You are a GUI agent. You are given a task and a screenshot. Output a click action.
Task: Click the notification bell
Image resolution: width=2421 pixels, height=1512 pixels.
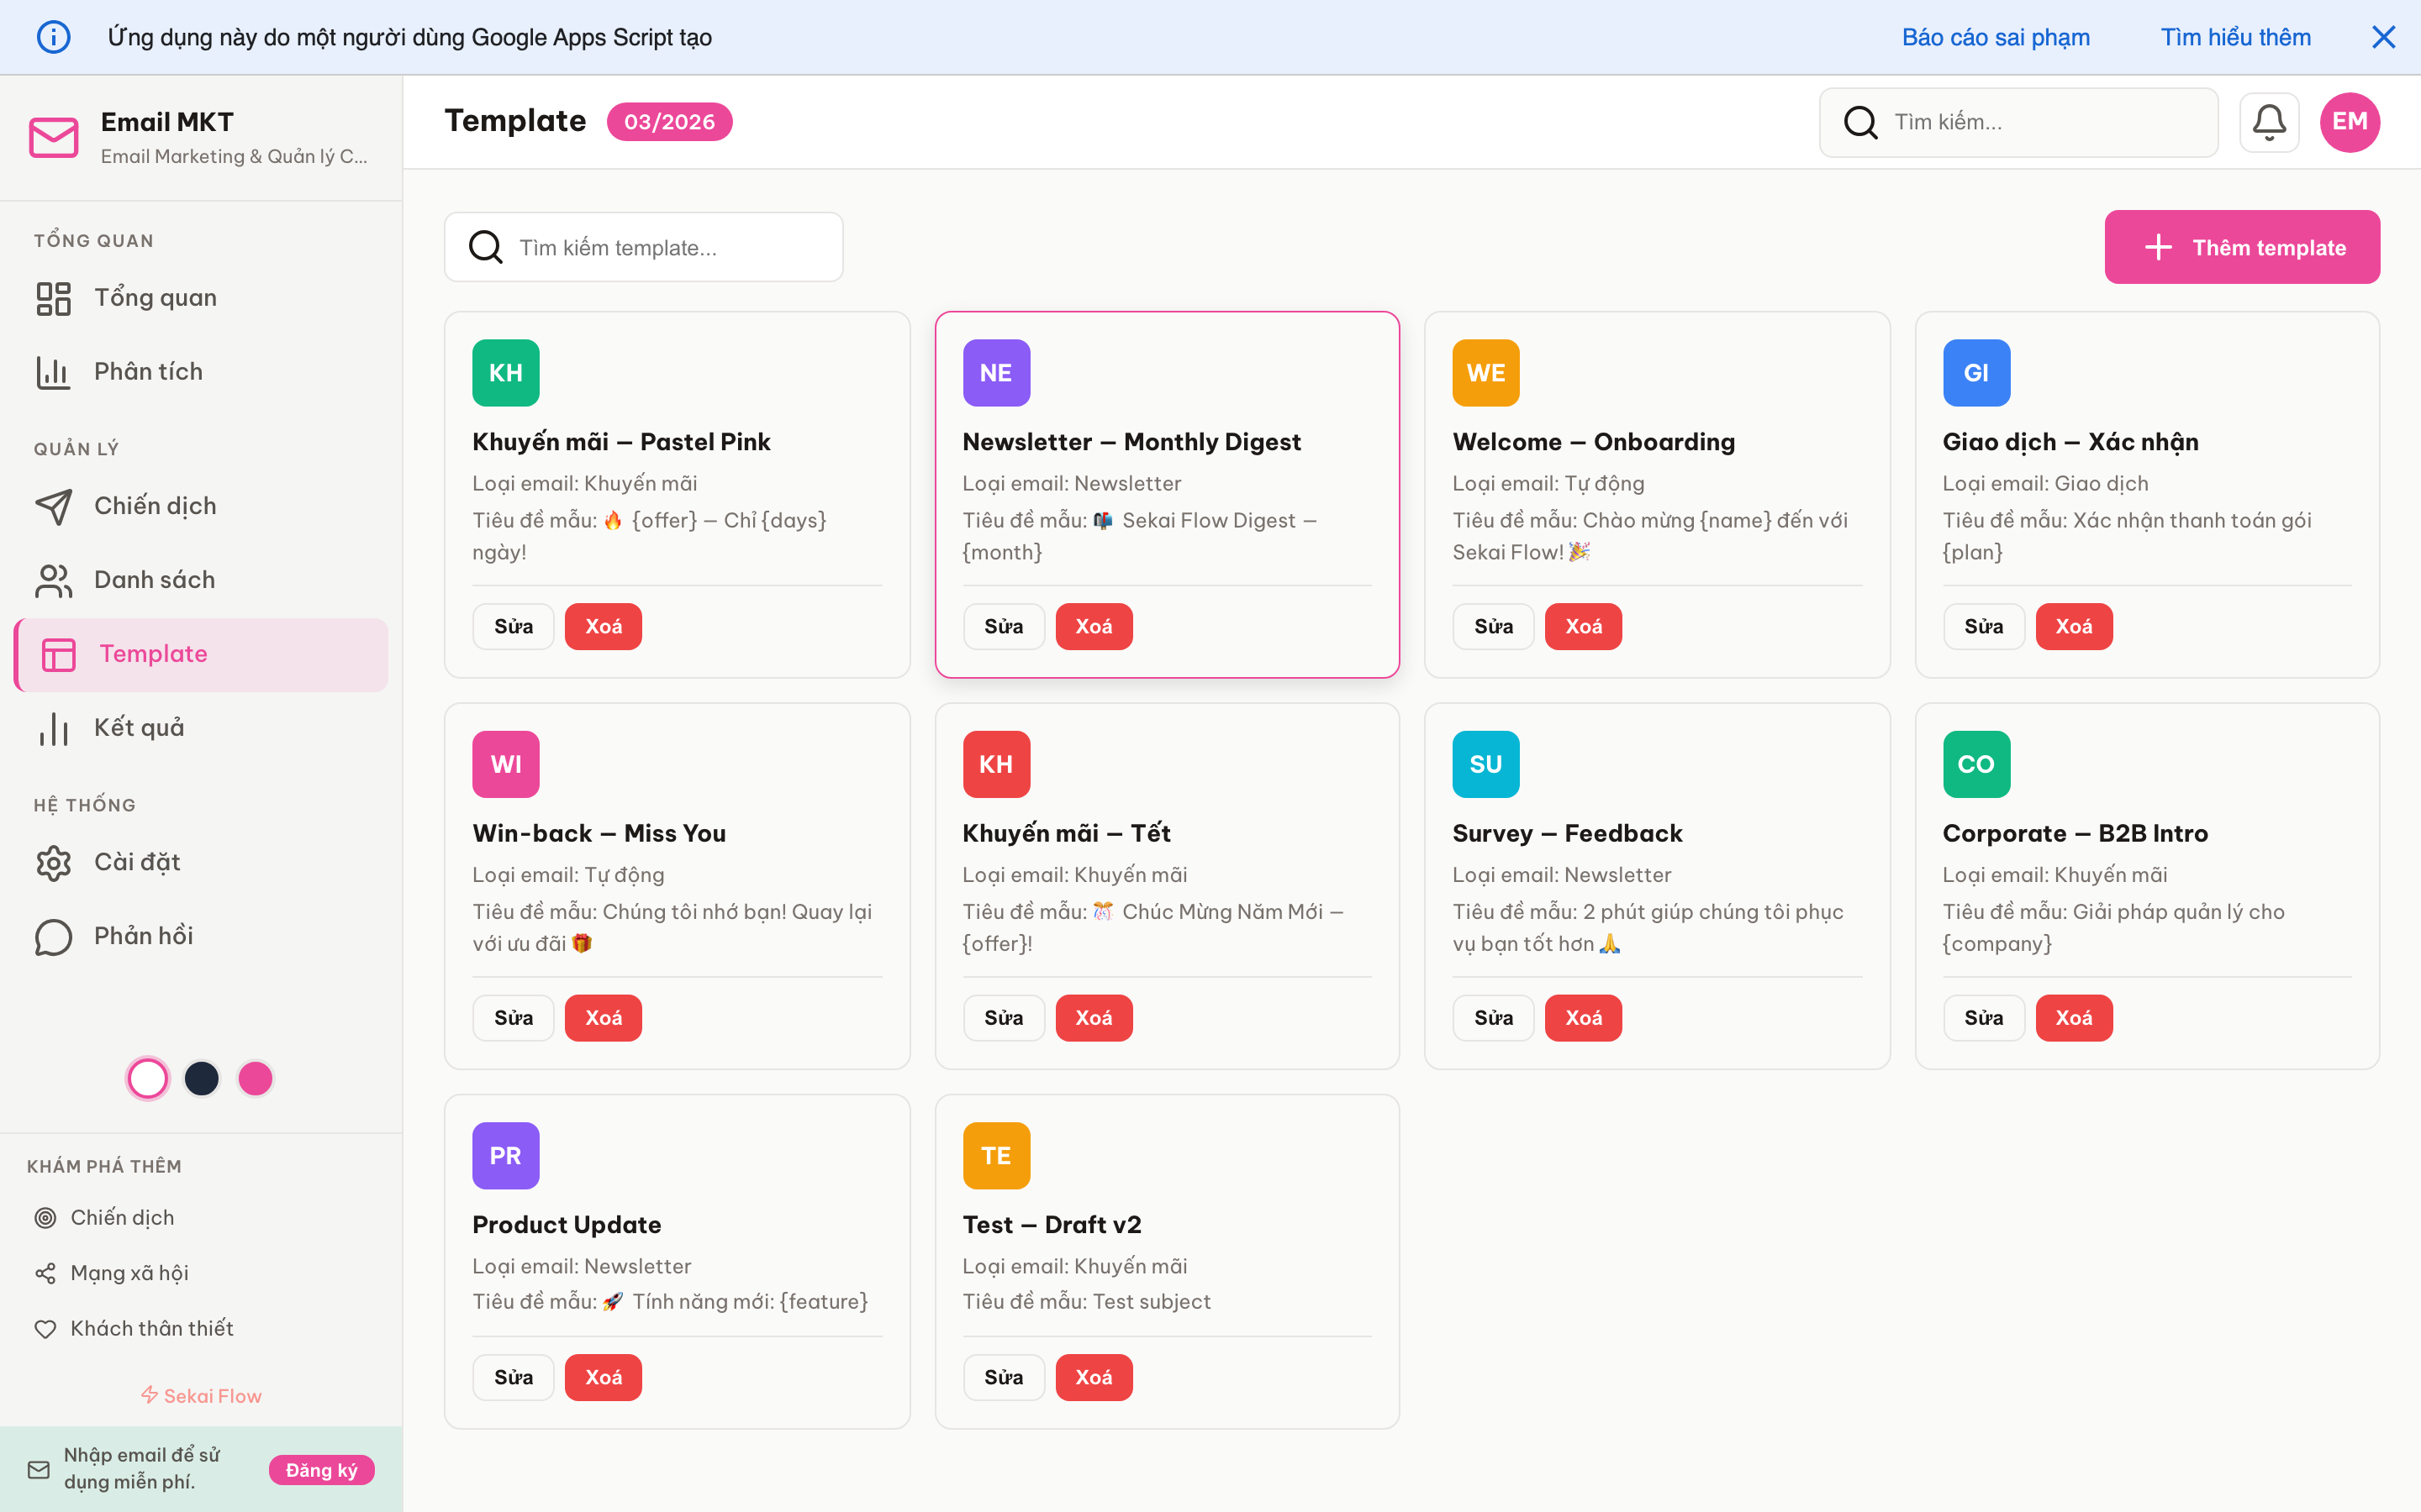tap(2269, 121)
